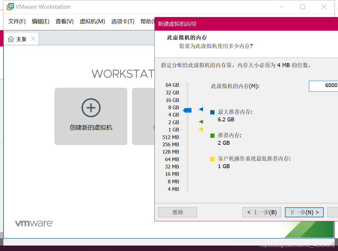Open the 虚拟机(M) menu
Image resolution: width=338 pixels, height=251 pixels.
92,21
